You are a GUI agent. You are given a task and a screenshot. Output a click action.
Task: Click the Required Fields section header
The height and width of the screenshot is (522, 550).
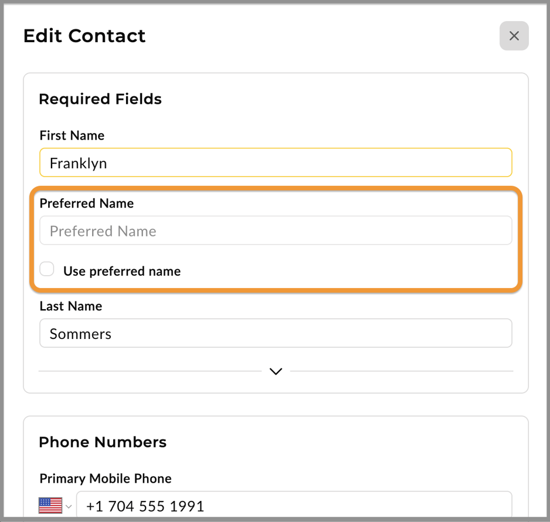(x=100, y=99)
